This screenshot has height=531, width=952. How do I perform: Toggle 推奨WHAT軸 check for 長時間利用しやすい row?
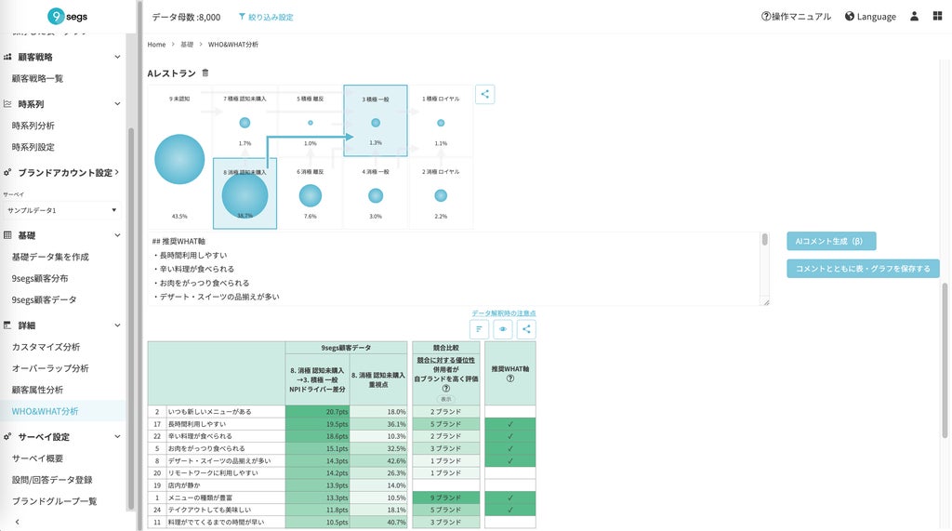pos(510,424)
